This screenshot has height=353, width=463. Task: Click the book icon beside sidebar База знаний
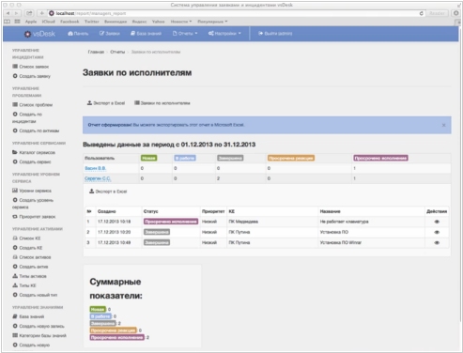pyautogui.click(x=15, y=316)
